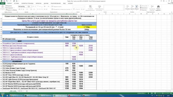Open the BandiCam taskbar button
Viewport: 173px width, 97px height.
89,96
